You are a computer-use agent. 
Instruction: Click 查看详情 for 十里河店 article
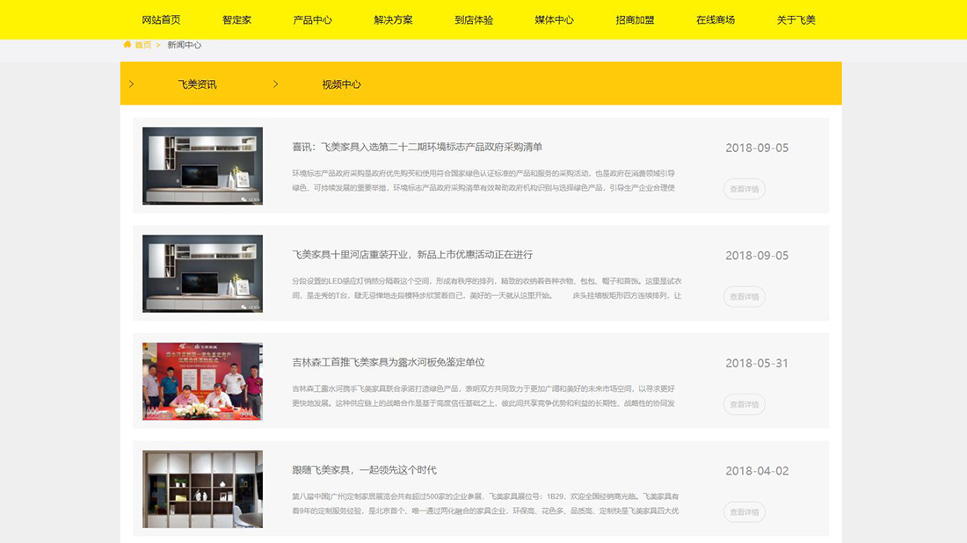click(745, 296)
